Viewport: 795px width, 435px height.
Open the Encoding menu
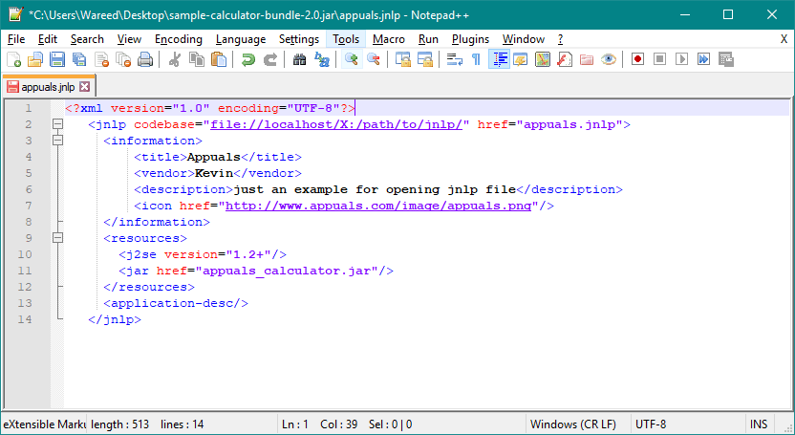coord(178,39)
